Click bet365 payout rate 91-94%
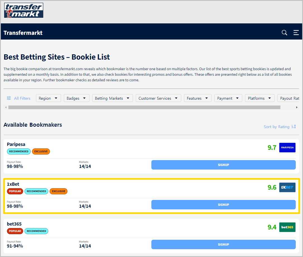 point(15,246)
